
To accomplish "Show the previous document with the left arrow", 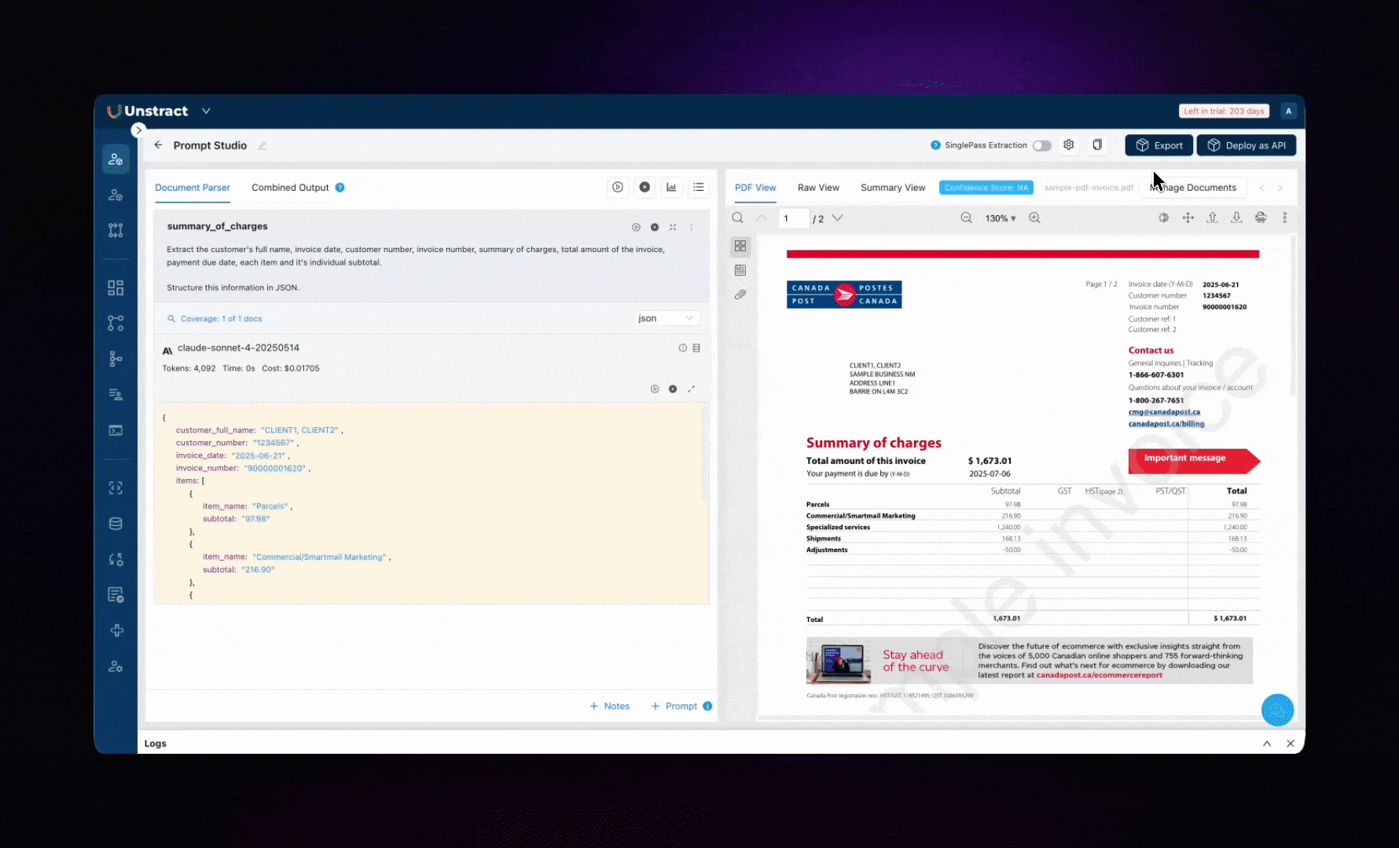I will pos(1261,188).
